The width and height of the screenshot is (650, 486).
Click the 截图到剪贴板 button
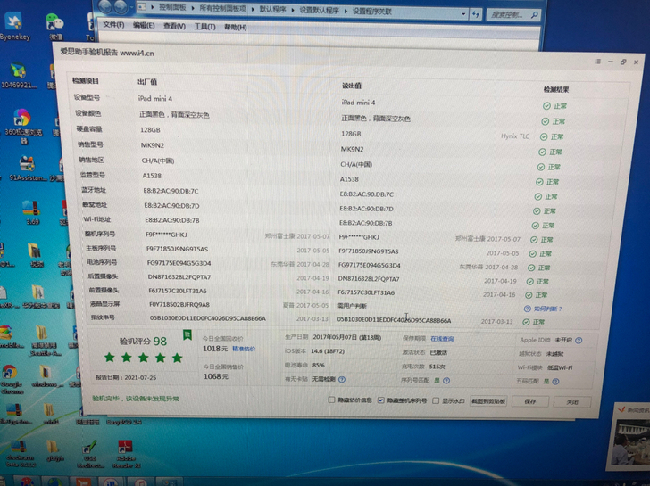point(488,401)
